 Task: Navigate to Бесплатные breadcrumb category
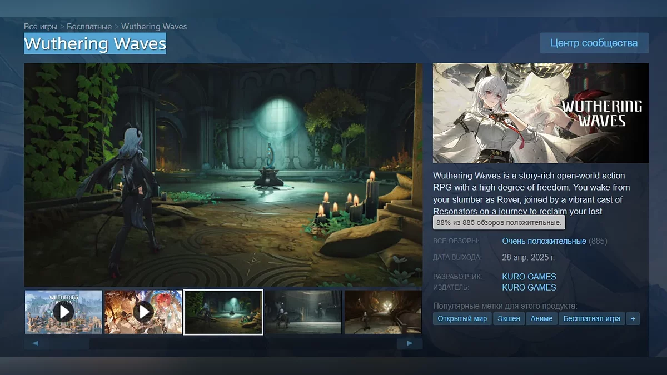pos(89,27)
